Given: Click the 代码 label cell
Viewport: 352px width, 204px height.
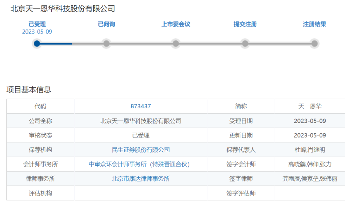Looking at the screenshot, I should (40, 106).
